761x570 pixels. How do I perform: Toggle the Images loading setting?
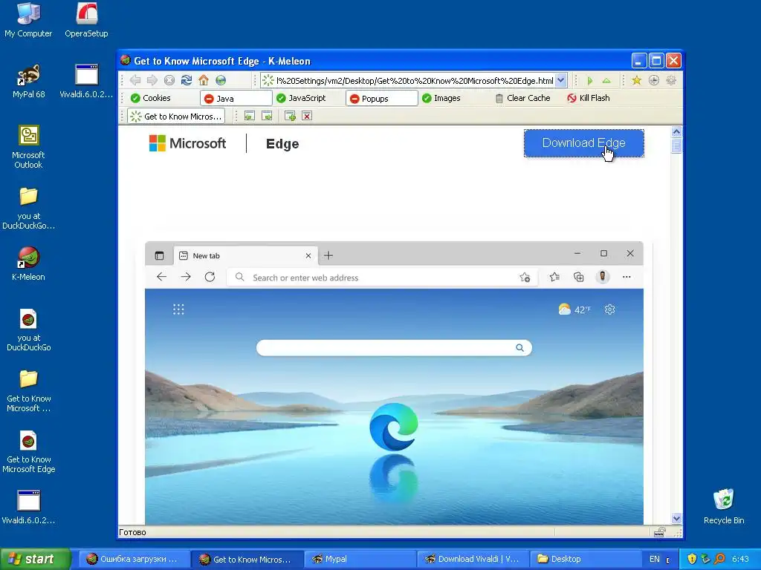coord(441,98)
